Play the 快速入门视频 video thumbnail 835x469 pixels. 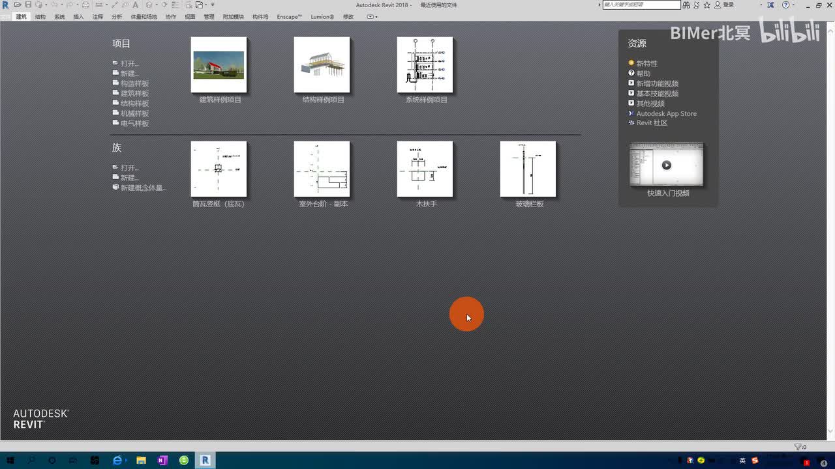tap(667, 165)
